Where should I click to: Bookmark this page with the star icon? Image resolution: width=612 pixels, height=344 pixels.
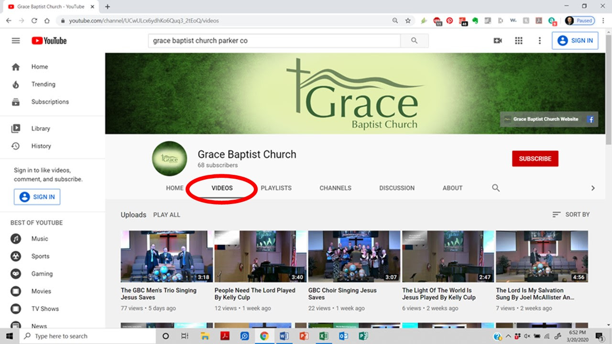[408, 21]
